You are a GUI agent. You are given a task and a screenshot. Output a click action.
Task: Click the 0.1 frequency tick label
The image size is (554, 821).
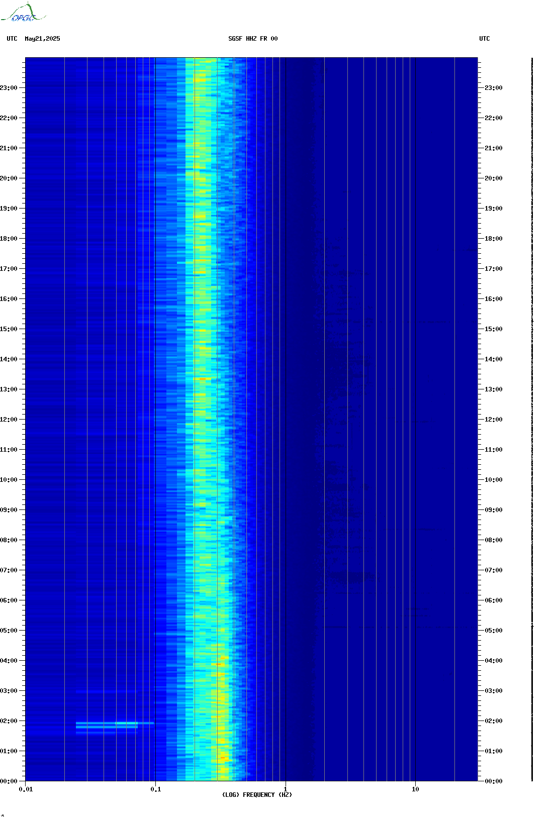coord(156,789)
